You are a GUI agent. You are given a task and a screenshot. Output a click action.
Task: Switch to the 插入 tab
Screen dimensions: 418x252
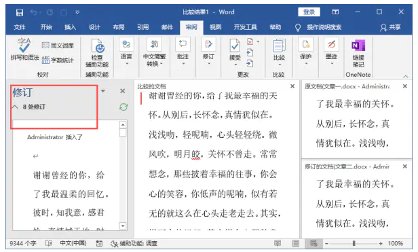[x=71, y=27]
